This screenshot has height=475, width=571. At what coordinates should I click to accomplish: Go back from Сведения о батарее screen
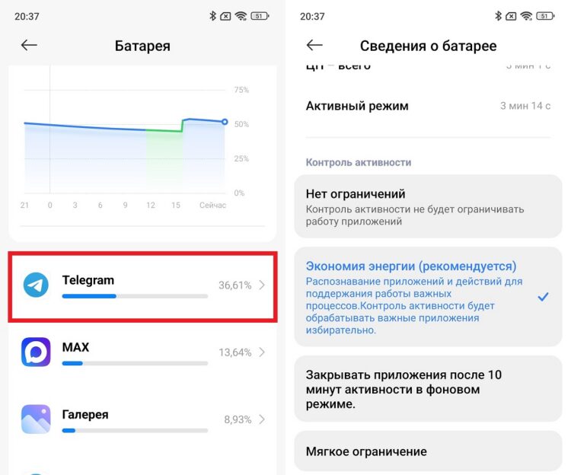pyautogui.click(x=314, y=46)
